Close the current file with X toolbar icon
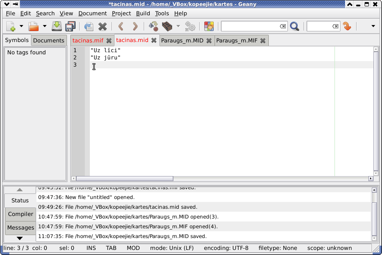Viewport: 382px width, 255px height. click(x=103, y=26)
